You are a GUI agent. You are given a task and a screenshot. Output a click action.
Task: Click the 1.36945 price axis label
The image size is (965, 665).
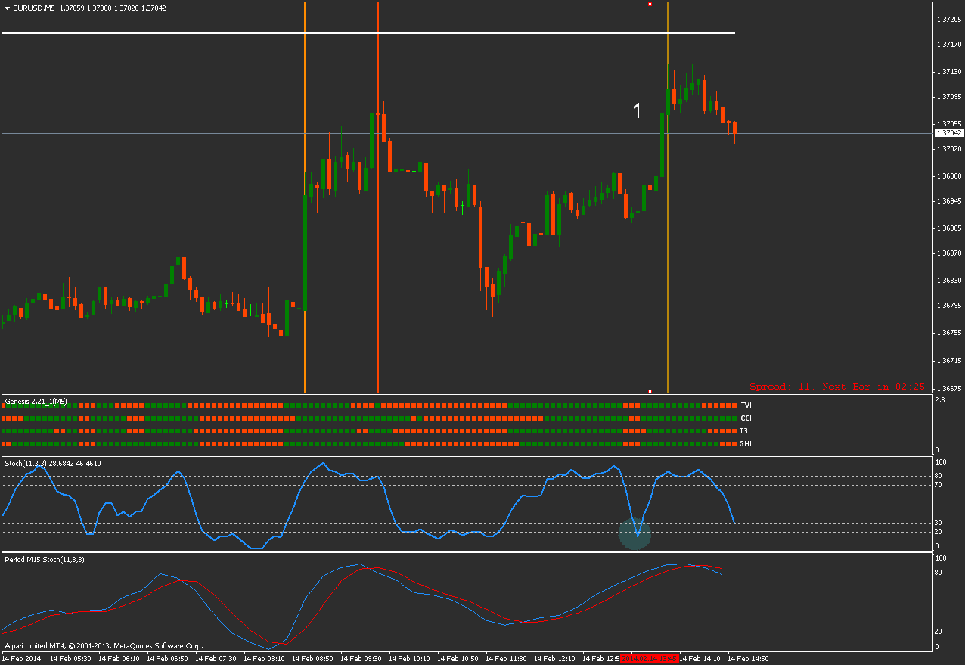948,201
